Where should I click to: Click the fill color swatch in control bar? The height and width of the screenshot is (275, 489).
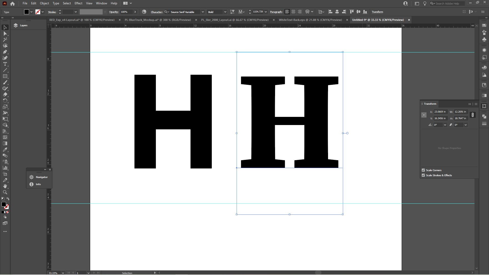tap(26, 12)
